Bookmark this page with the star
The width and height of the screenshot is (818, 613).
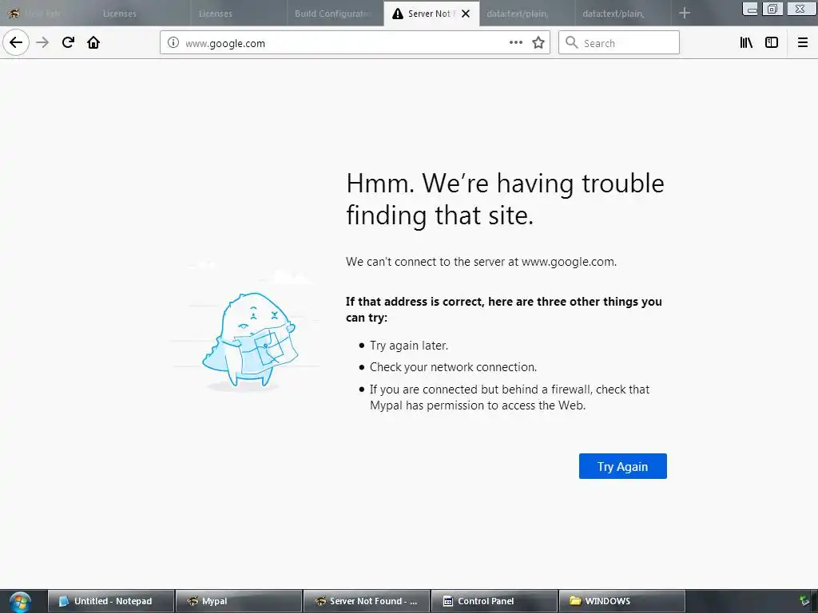click(538, 43)
